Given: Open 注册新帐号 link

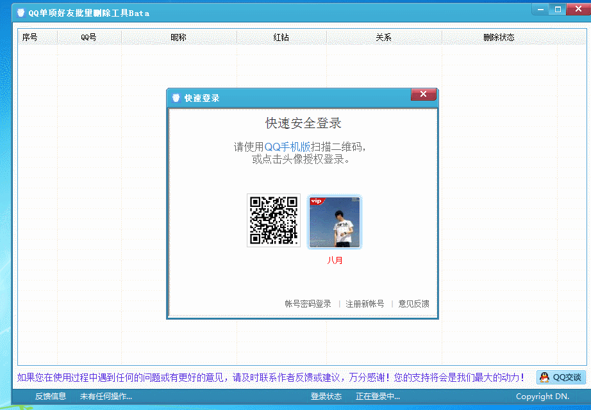Looking at the screenshot, I should [365, 304].
